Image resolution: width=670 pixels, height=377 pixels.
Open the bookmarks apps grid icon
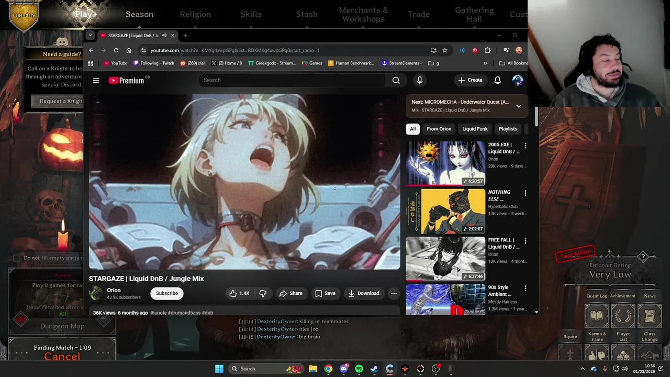tap(91, 63)
